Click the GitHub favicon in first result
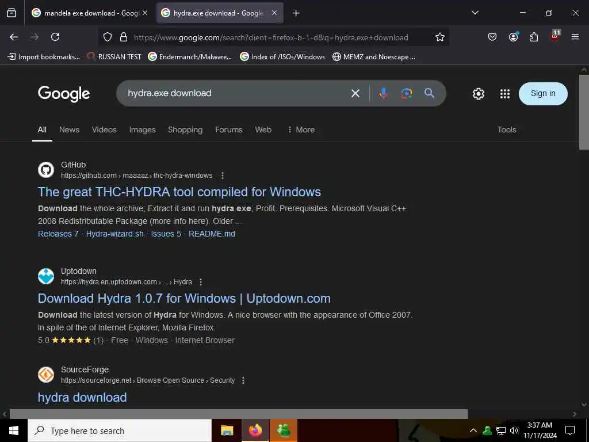 [x=46, y=170]
